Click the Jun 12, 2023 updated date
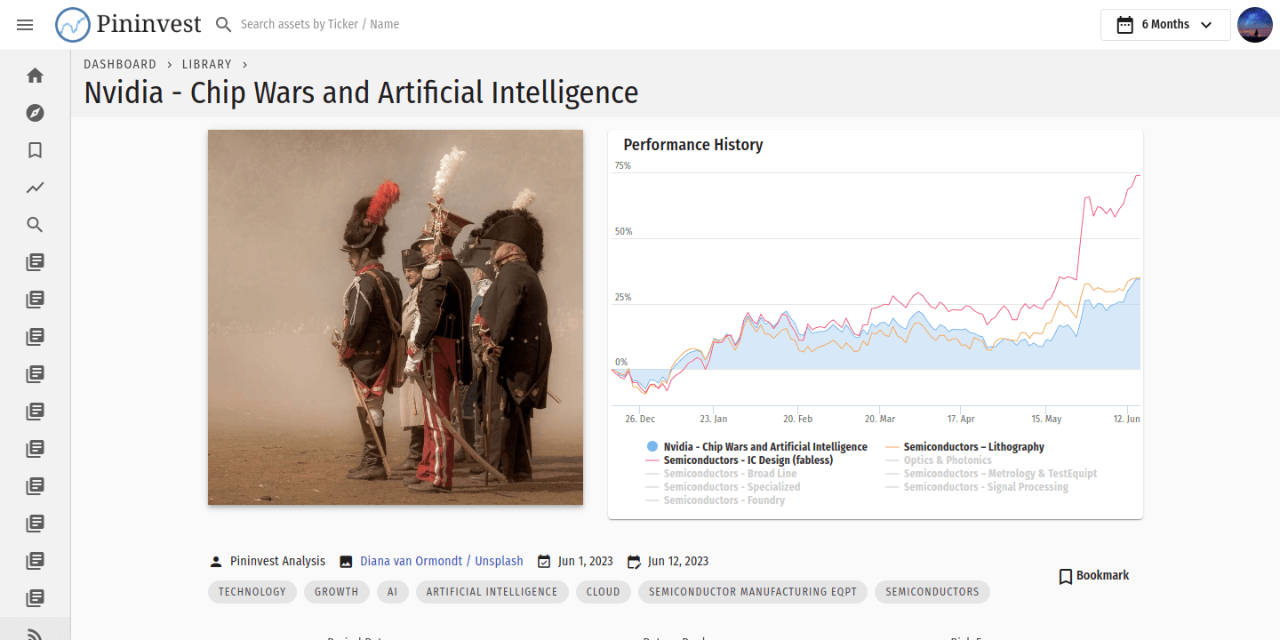1280x640 pixels. tap(678, 562)
